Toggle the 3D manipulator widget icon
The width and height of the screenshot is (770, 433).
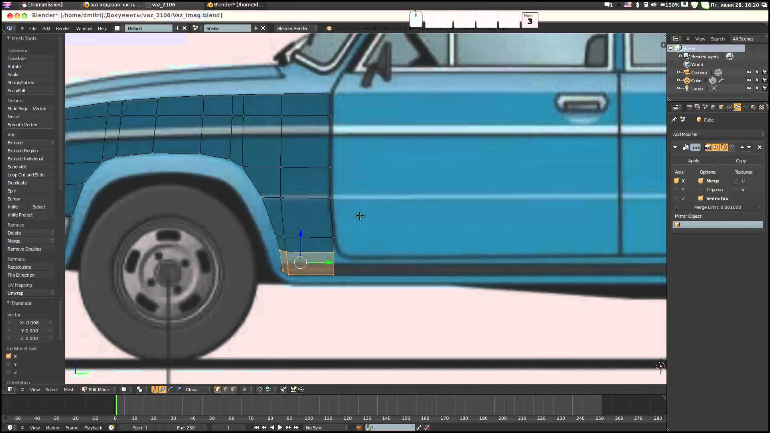tap(155, 389)
